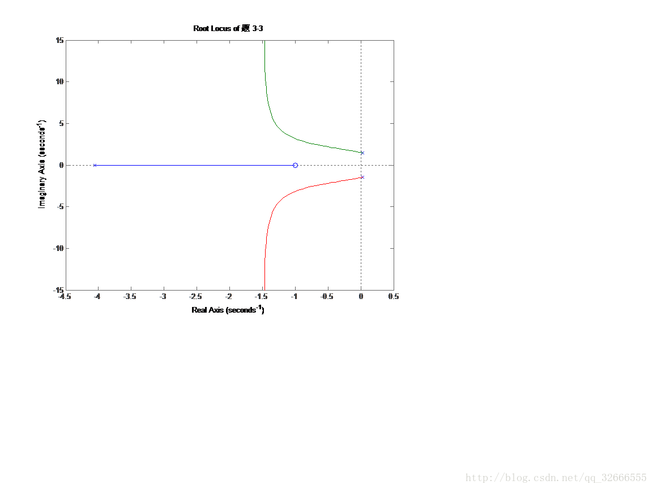Click the pole x marker near -4 on real axis
653x489 pixels.
click(x=95, y=165)
